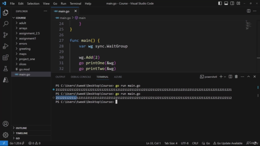The image size is (260, 146).
Task: Open the Accounts menu
Action: click(5, 124)
